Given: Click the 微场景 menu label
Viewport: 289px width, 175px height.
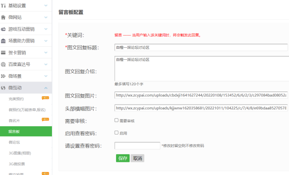Looking at the screenshot, I should (15, 76).
